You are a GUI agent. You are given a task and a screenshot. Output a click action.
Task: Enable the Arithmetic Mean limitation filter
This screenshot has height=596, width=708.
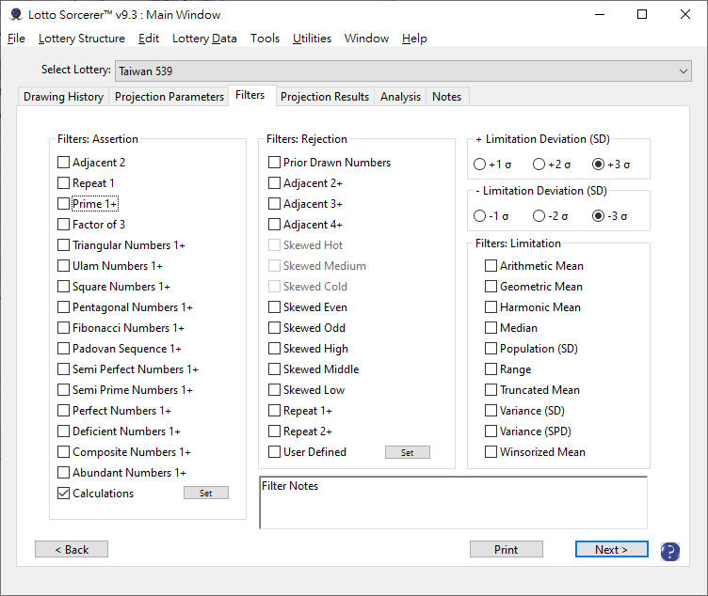[x=491, y=266]
